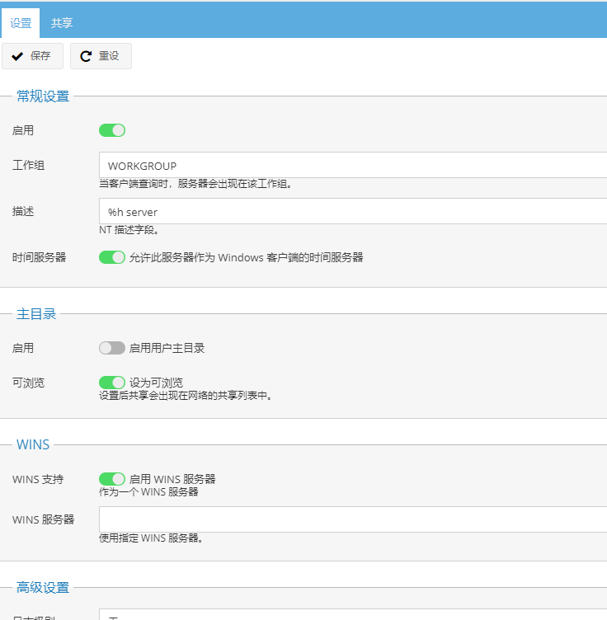The height and width of the screenshot is (620, 607).
Task: Click the 描述 label
Action: (23, 212)
